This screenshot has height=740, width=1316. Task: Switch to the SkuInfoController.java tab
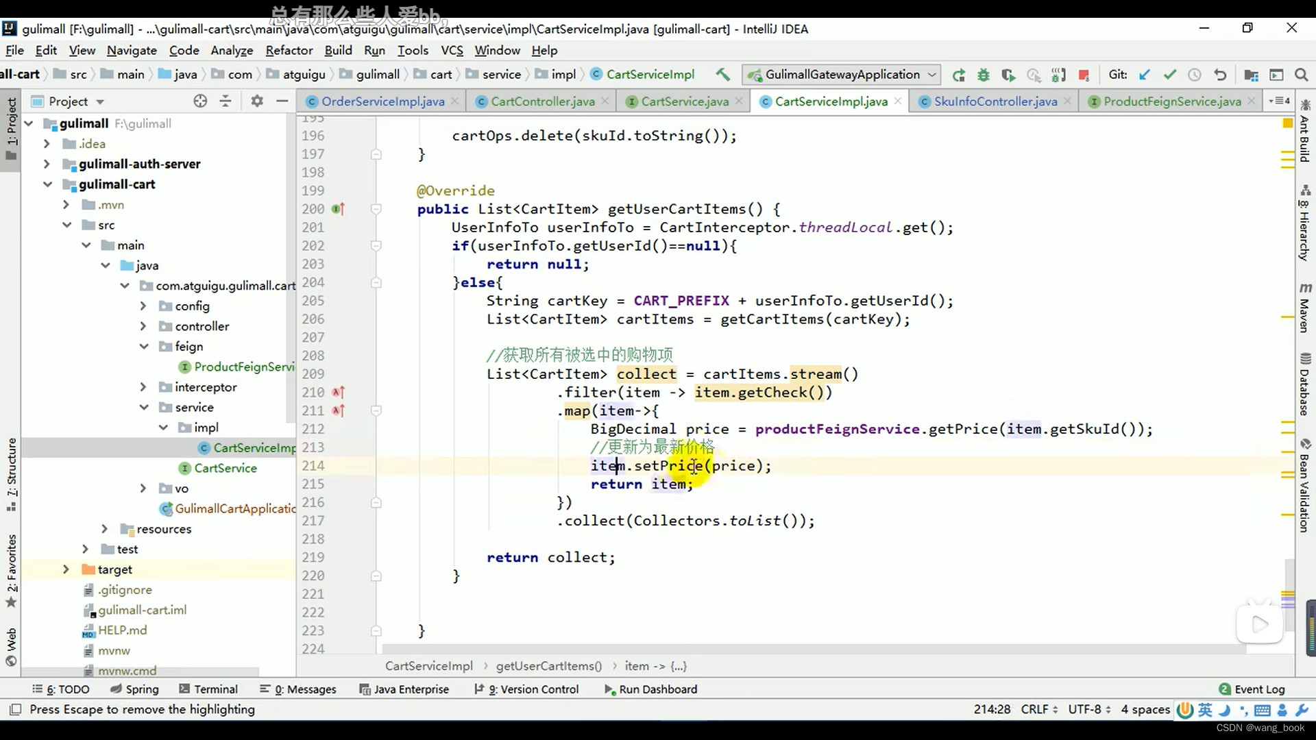click(x=995, y=101)
